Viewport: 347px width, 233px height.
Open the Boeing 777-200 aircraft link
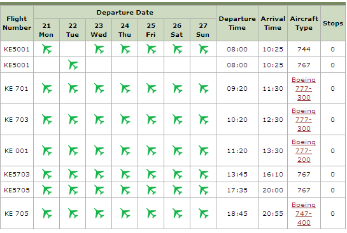(304, 150)
